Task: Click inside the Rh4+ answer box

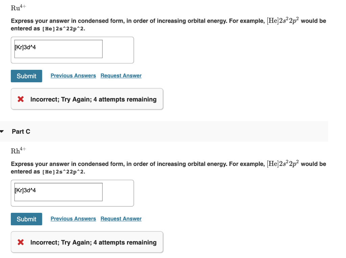Action: (x=58, y=192)
